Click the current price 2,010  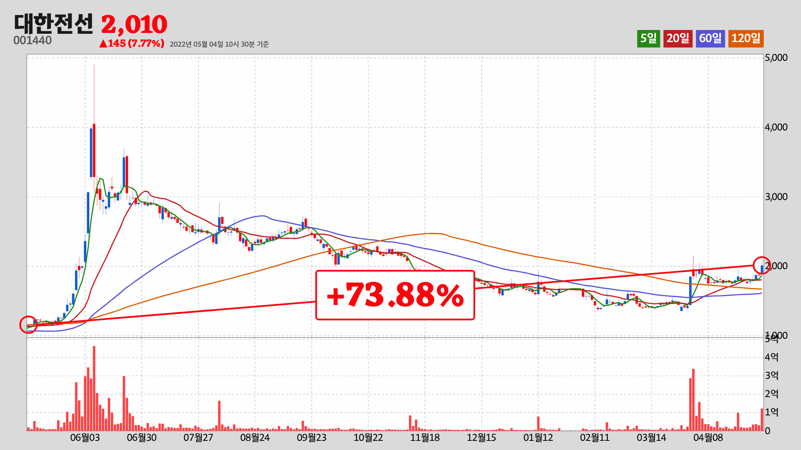tap(134, 24)
